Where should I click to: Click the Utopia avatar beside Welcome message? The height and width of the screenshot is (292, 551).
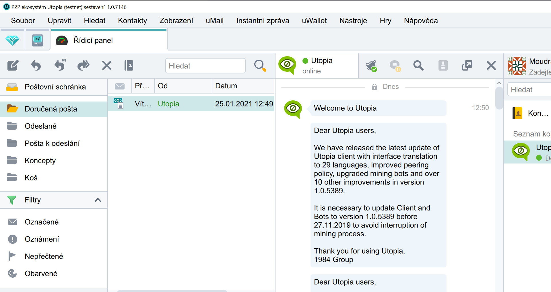point(293,109)
